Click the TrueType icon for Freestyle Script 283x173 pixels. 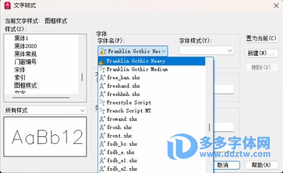[x=102, y=103]
